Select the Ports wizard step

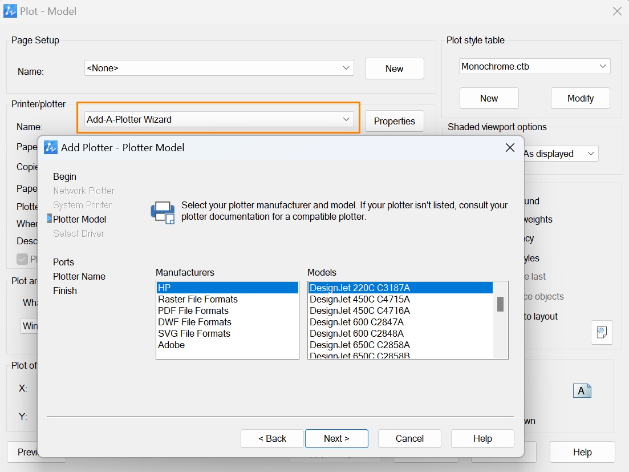pos(63,262)
